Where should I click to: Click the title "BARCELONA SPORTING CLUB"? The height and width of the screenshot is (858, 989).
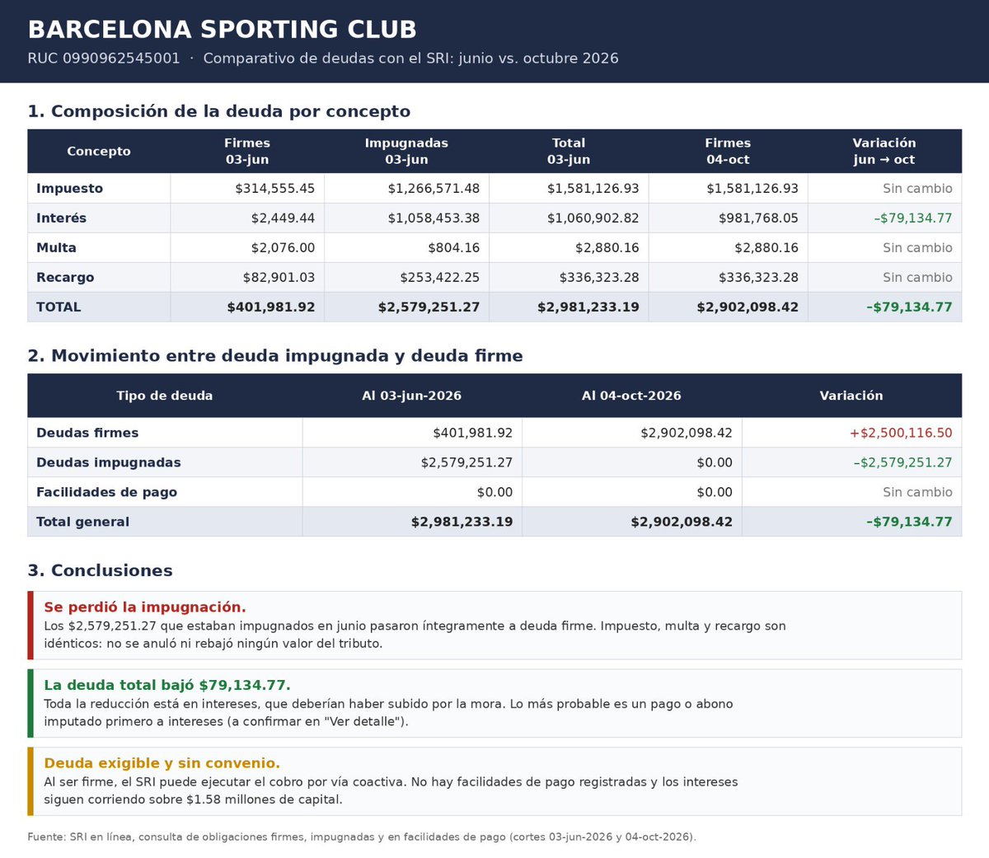pyautogui.click(x=223, y=30)
